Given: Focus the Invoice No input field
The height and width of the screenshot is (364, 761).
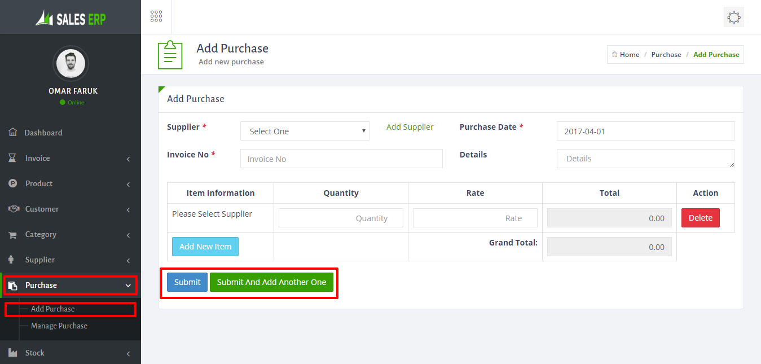Looking at the screenshot, I should [x=341, y=159].
